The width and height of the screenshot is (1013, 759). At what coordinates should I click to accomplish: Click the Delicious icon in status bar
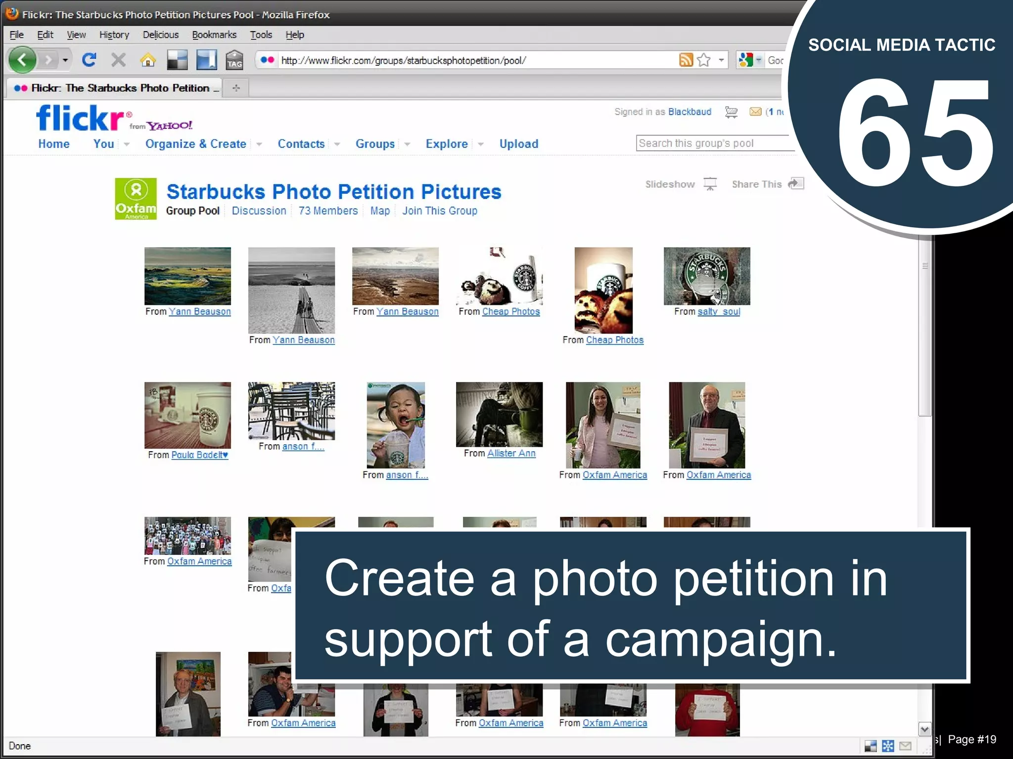[871, 746]
